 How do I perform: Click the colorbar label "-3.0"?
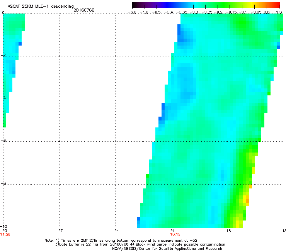pos(132,12)
